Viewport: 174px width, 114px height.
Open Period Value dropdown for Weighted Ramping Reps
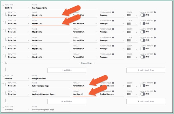tap(112, 94)
